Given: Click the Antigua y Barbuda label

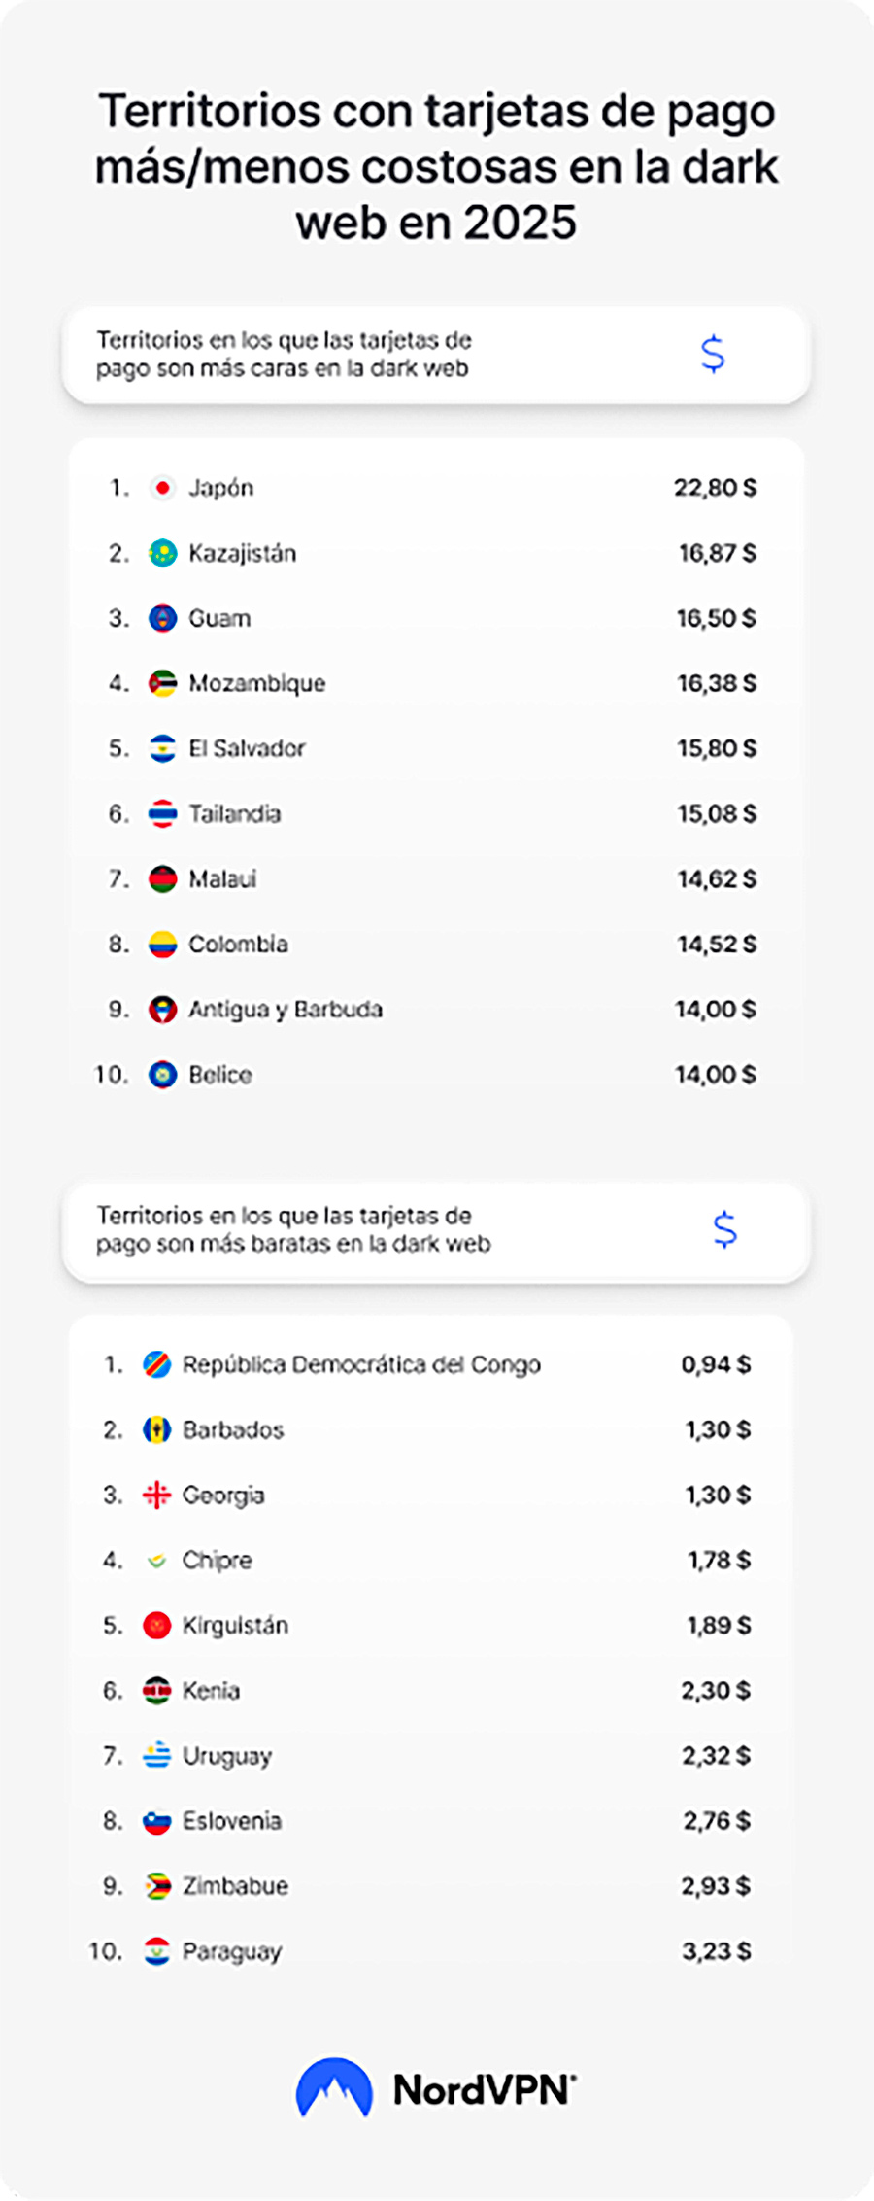Looking at the screenshot, I should point(286,1009).
